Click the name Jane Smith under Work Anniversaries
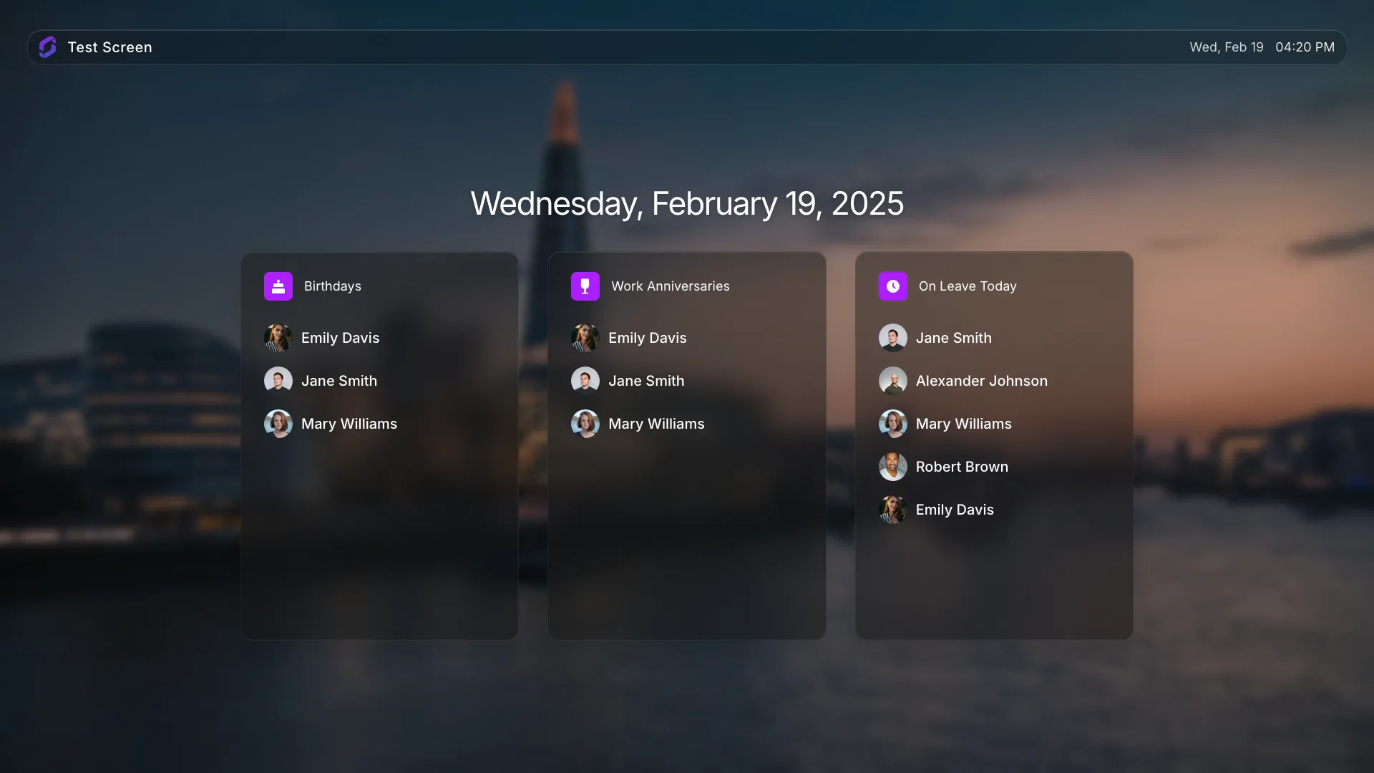 [x=646, y=381]
